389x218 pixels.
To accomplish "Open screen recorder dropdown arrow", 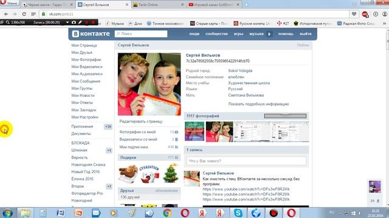I will tap(67, 22).
